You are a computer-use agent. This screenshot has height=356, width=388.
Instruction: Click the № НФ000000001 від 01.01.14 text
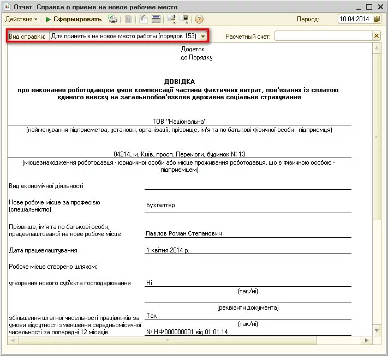(x=187, y=332)
